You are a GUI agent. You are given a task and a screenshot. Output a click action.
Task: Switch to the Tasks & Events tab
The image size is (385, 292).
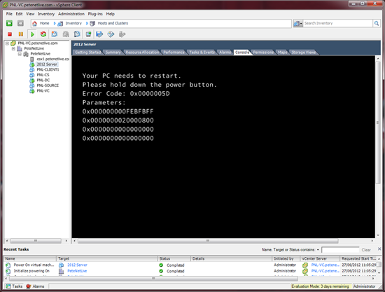(x=202, y=52)
